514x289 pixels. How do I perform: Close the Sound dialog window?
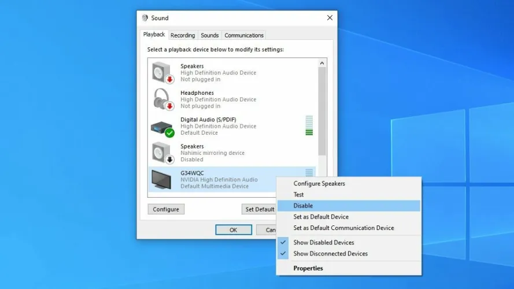pos(330,18)
